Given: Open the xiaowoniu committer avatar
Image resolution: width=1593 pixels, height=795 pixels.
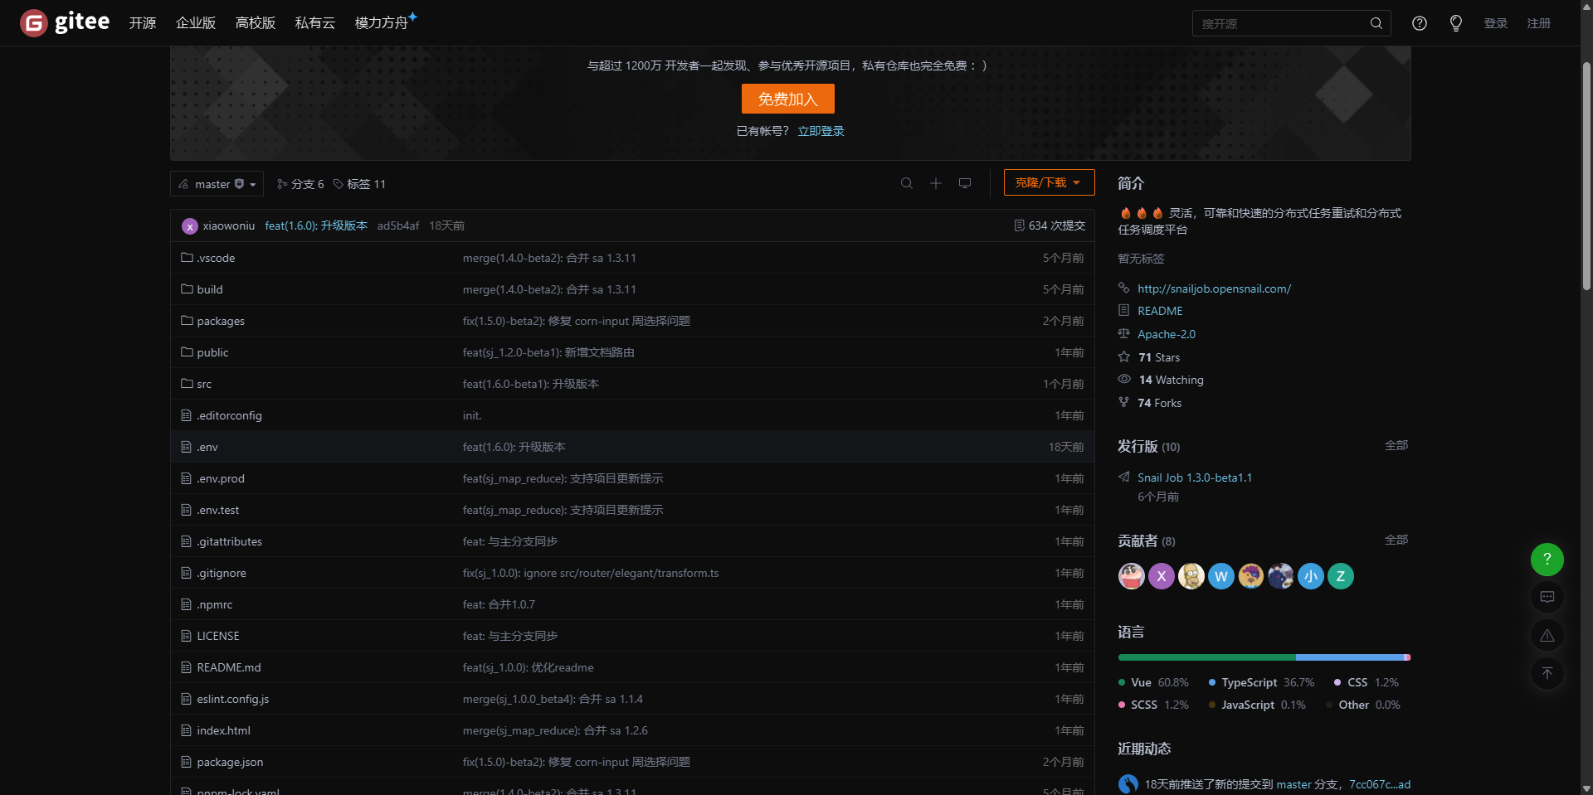Looking at the screenshot, I should [x=190, y=225].
